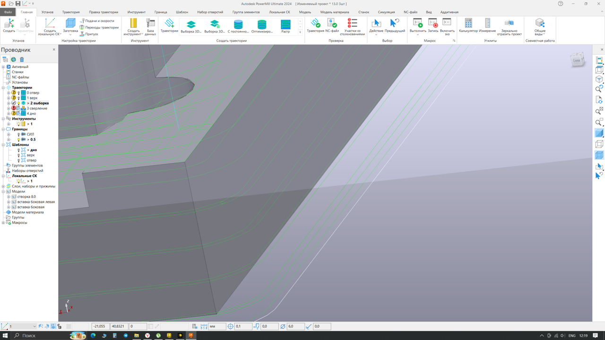The width and height of the screenshot is (605, 340).
Task: Switch to the Траектория ribbon tab
Action: tap(71, 12)
